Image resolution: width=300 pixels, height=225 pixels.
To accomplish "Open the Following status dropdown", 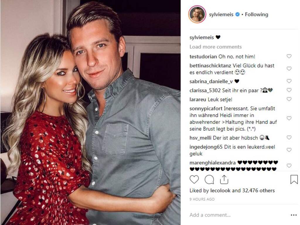I will pos(257,14).
